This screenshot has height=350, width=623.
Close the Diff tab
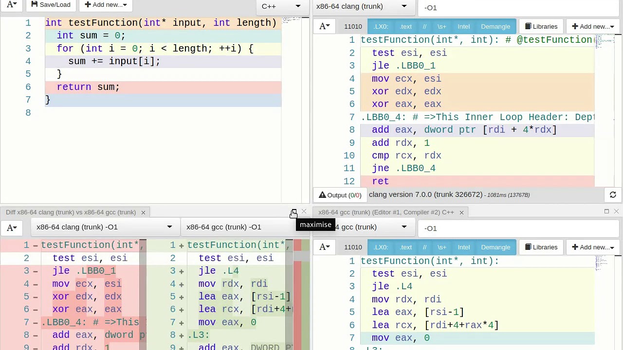[143, 212]
